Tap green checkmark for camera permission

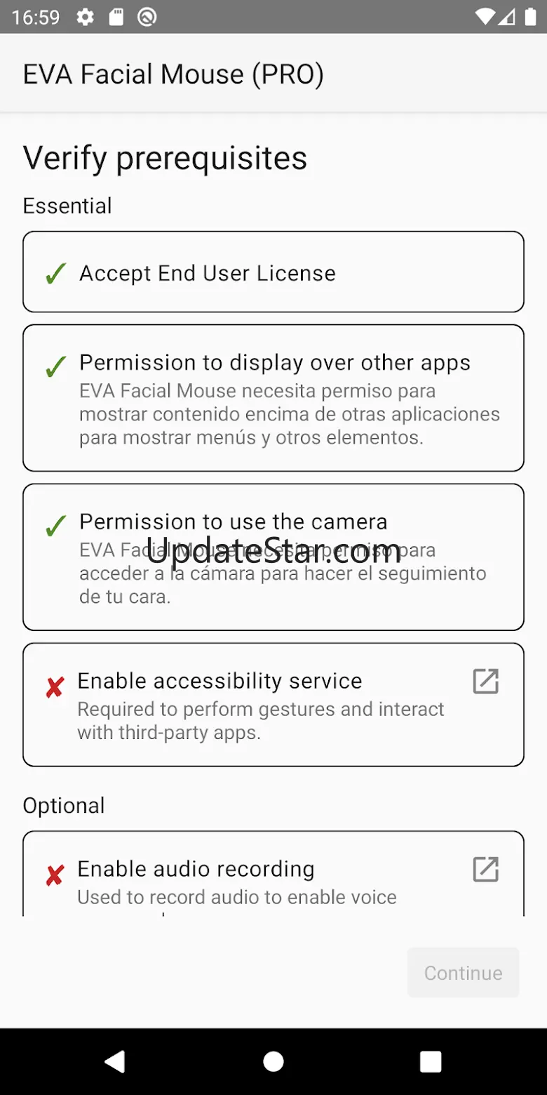point(55,525)
